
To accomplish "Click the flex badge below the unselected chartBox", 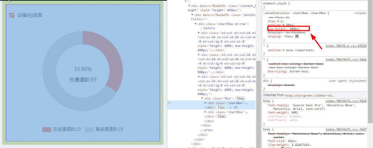I will coord(221,116).
